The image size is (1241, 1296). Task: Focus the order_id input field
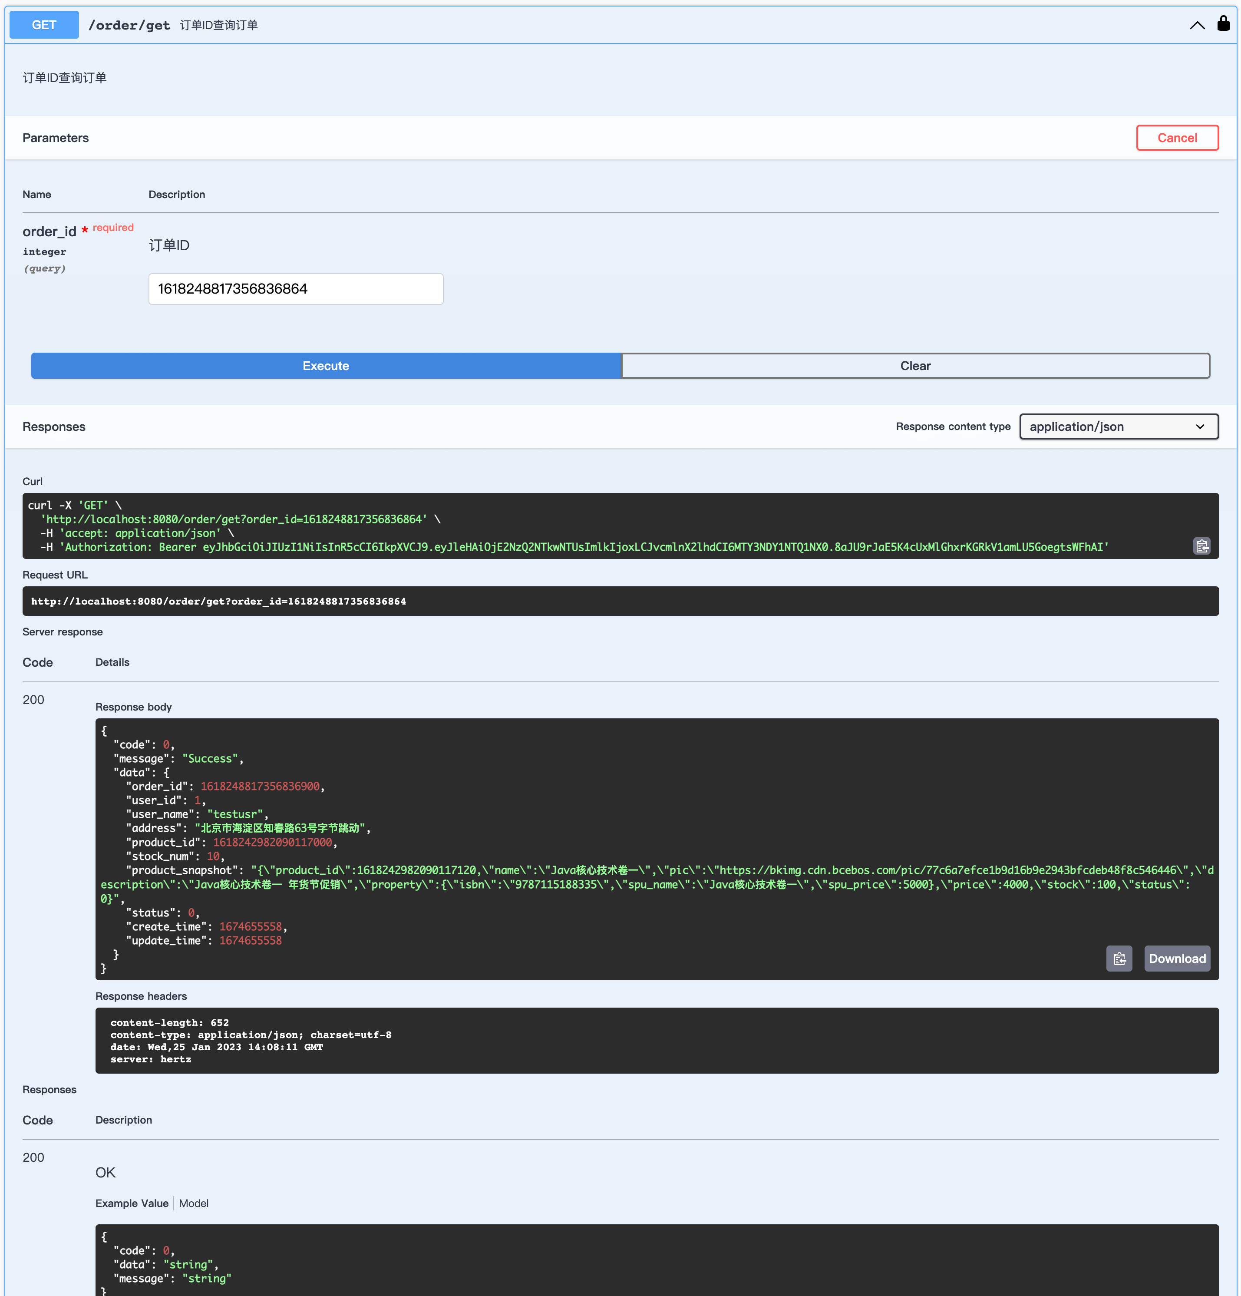pyautogui.click(x=296, y=289)
